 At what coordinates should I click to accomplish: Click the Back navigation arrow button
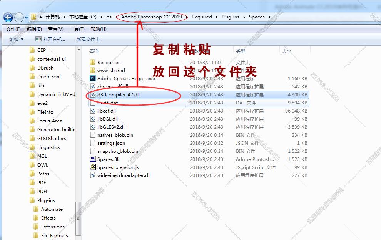[8, 17]
